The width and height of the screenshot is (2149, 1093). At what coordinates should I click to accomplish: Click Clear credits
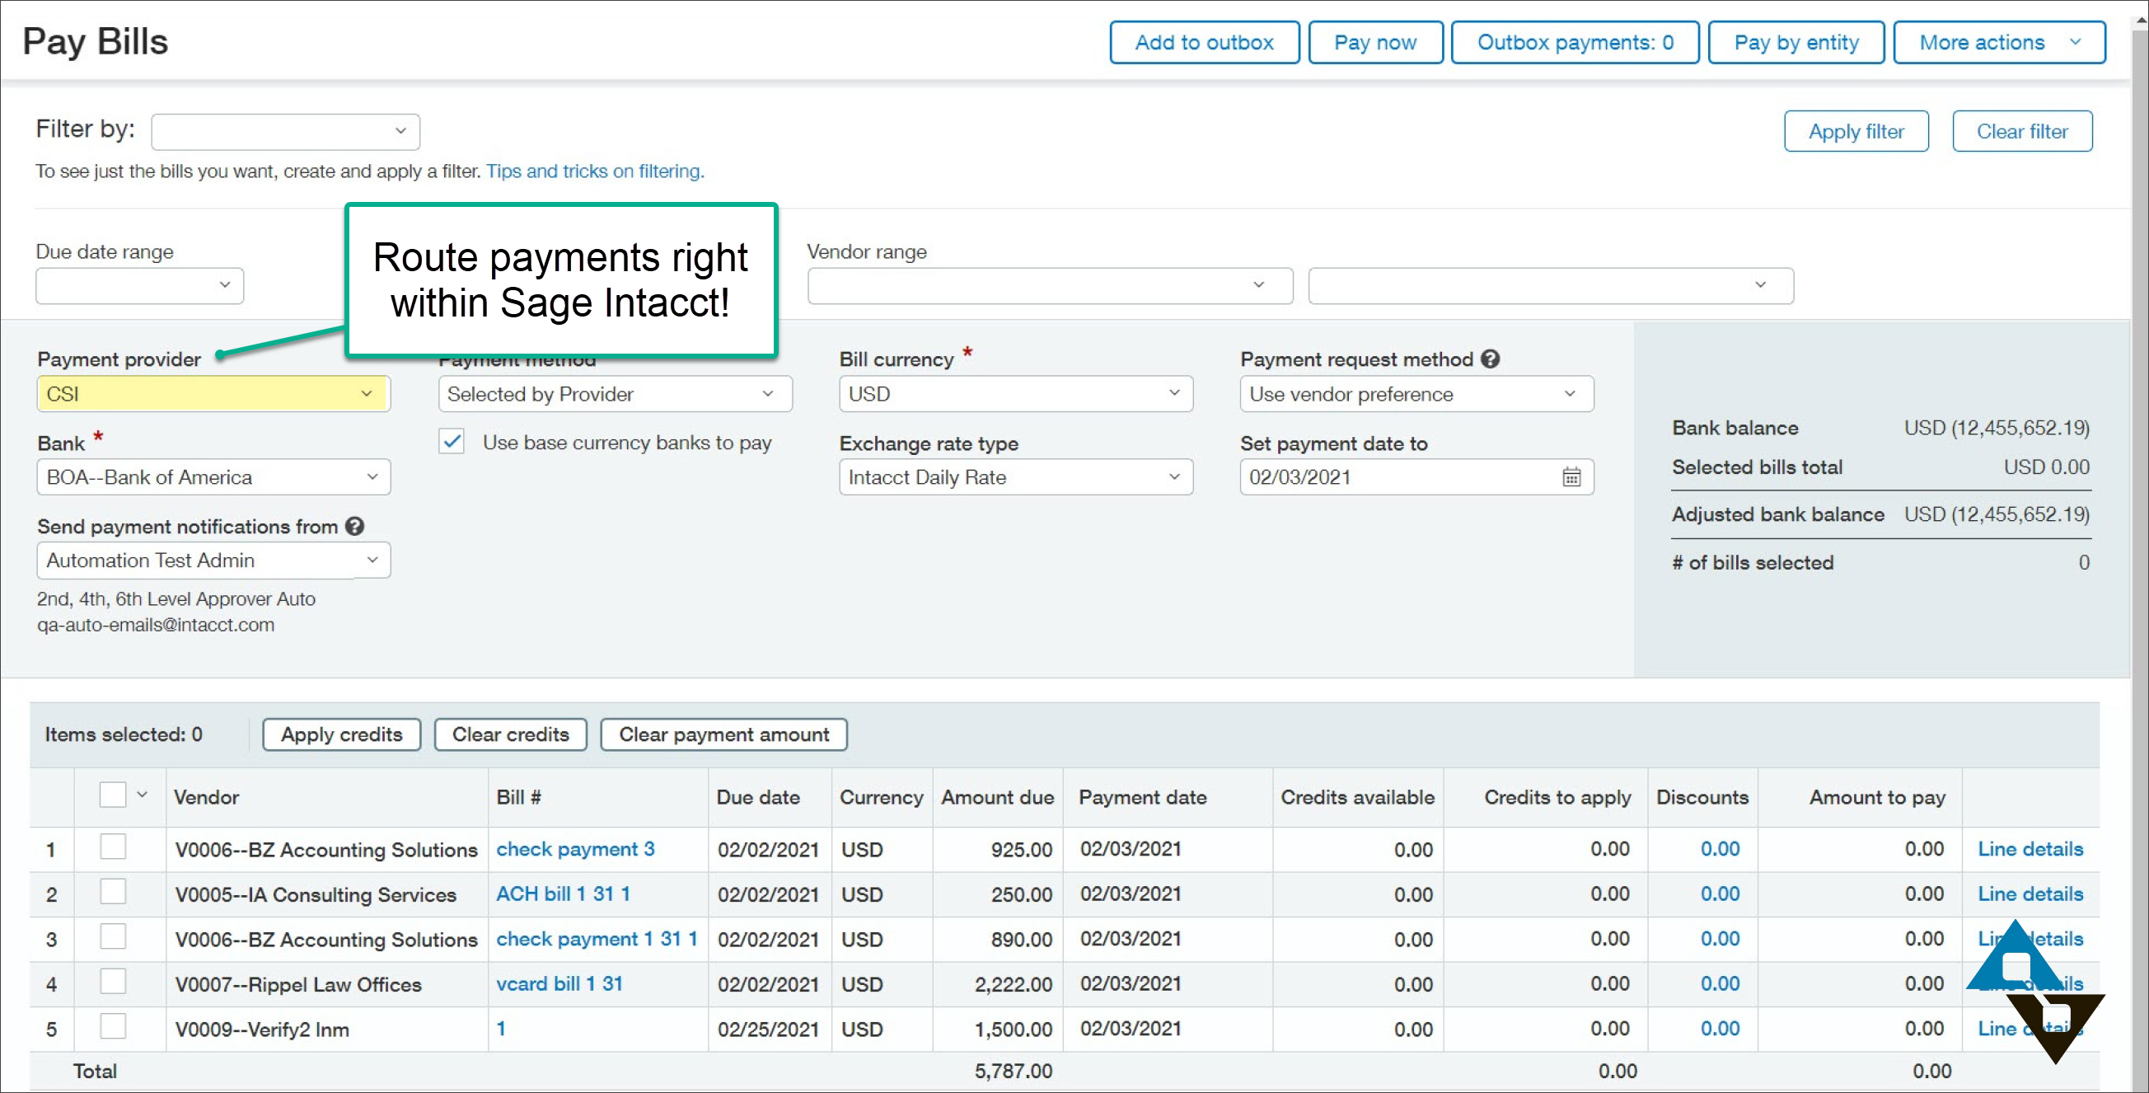click(x=510, y=734)
